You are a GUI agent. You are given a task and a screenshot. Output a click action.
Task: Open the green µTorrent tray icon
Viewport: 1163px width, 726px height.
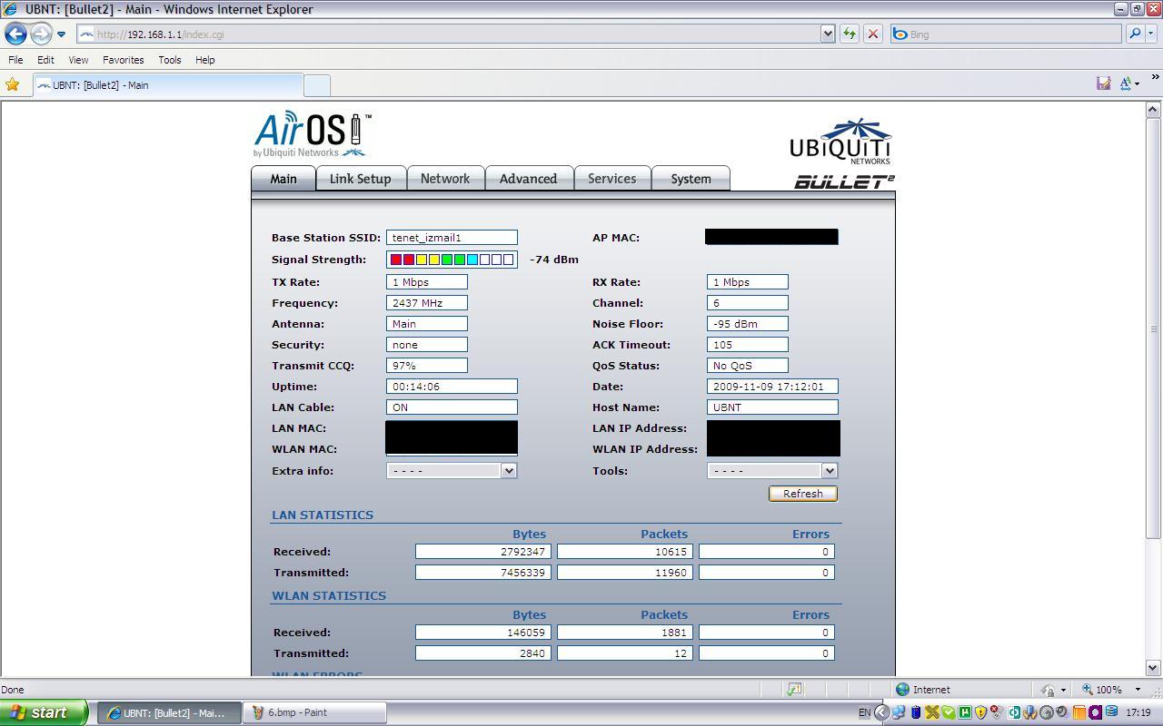[x=965, y=712]
